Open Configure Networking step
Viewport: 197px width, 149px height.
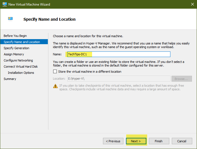[18, 60]
